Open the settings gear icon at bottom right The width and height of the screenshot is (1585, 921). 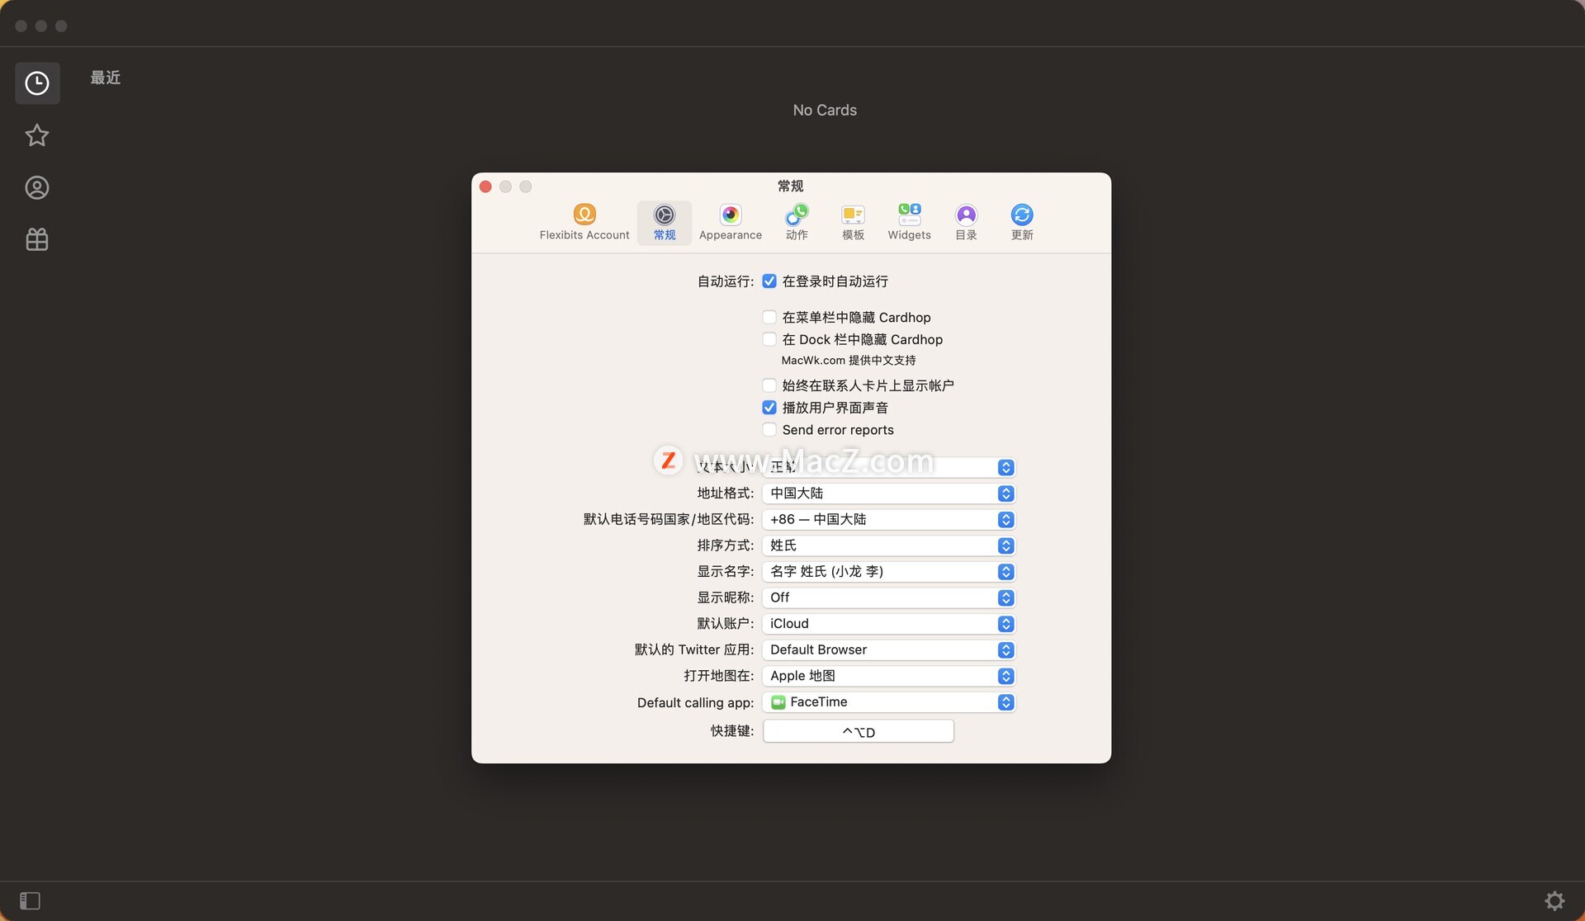click(1554, 900)
